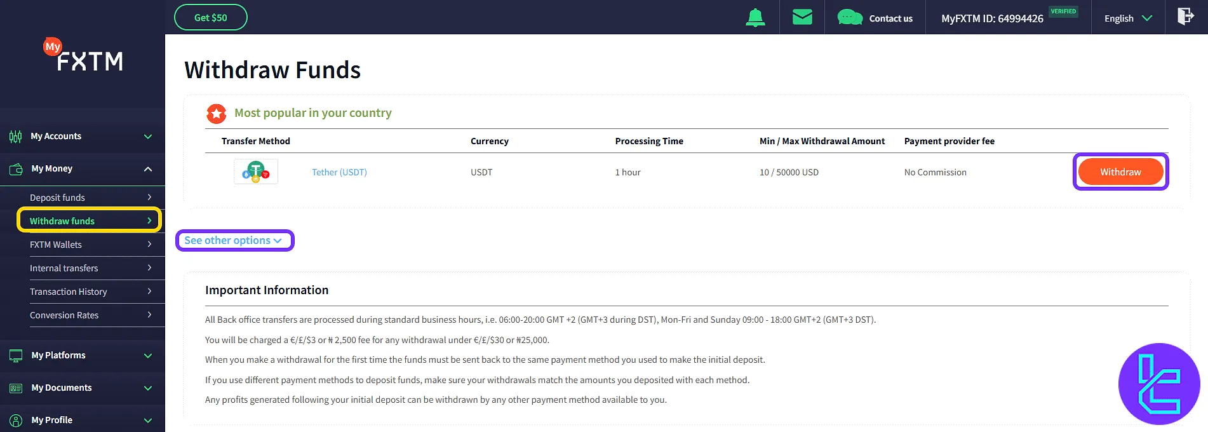
Task: Click the Tether USDT coin logo
Action: pos(256,172)
